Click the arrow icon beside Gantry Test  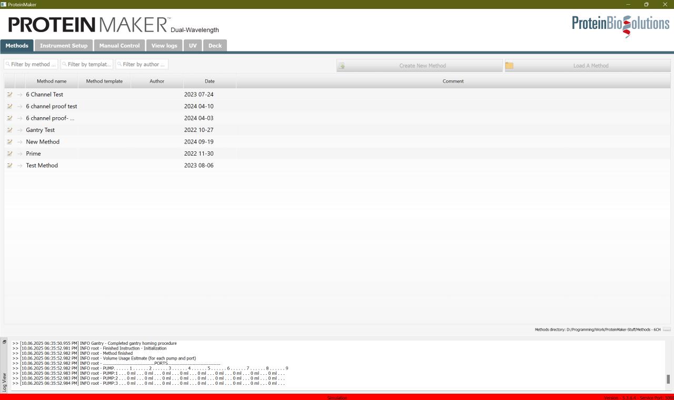[x=20, y=130]
